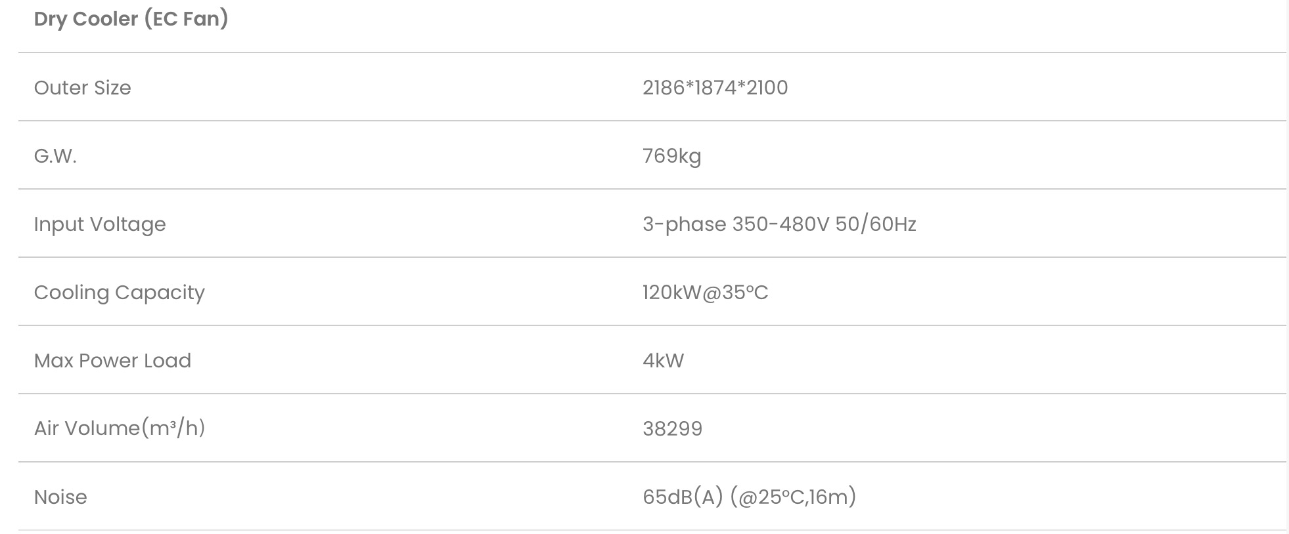
Task: Click the 769kg weight value
Action: [x=671, y=156]
